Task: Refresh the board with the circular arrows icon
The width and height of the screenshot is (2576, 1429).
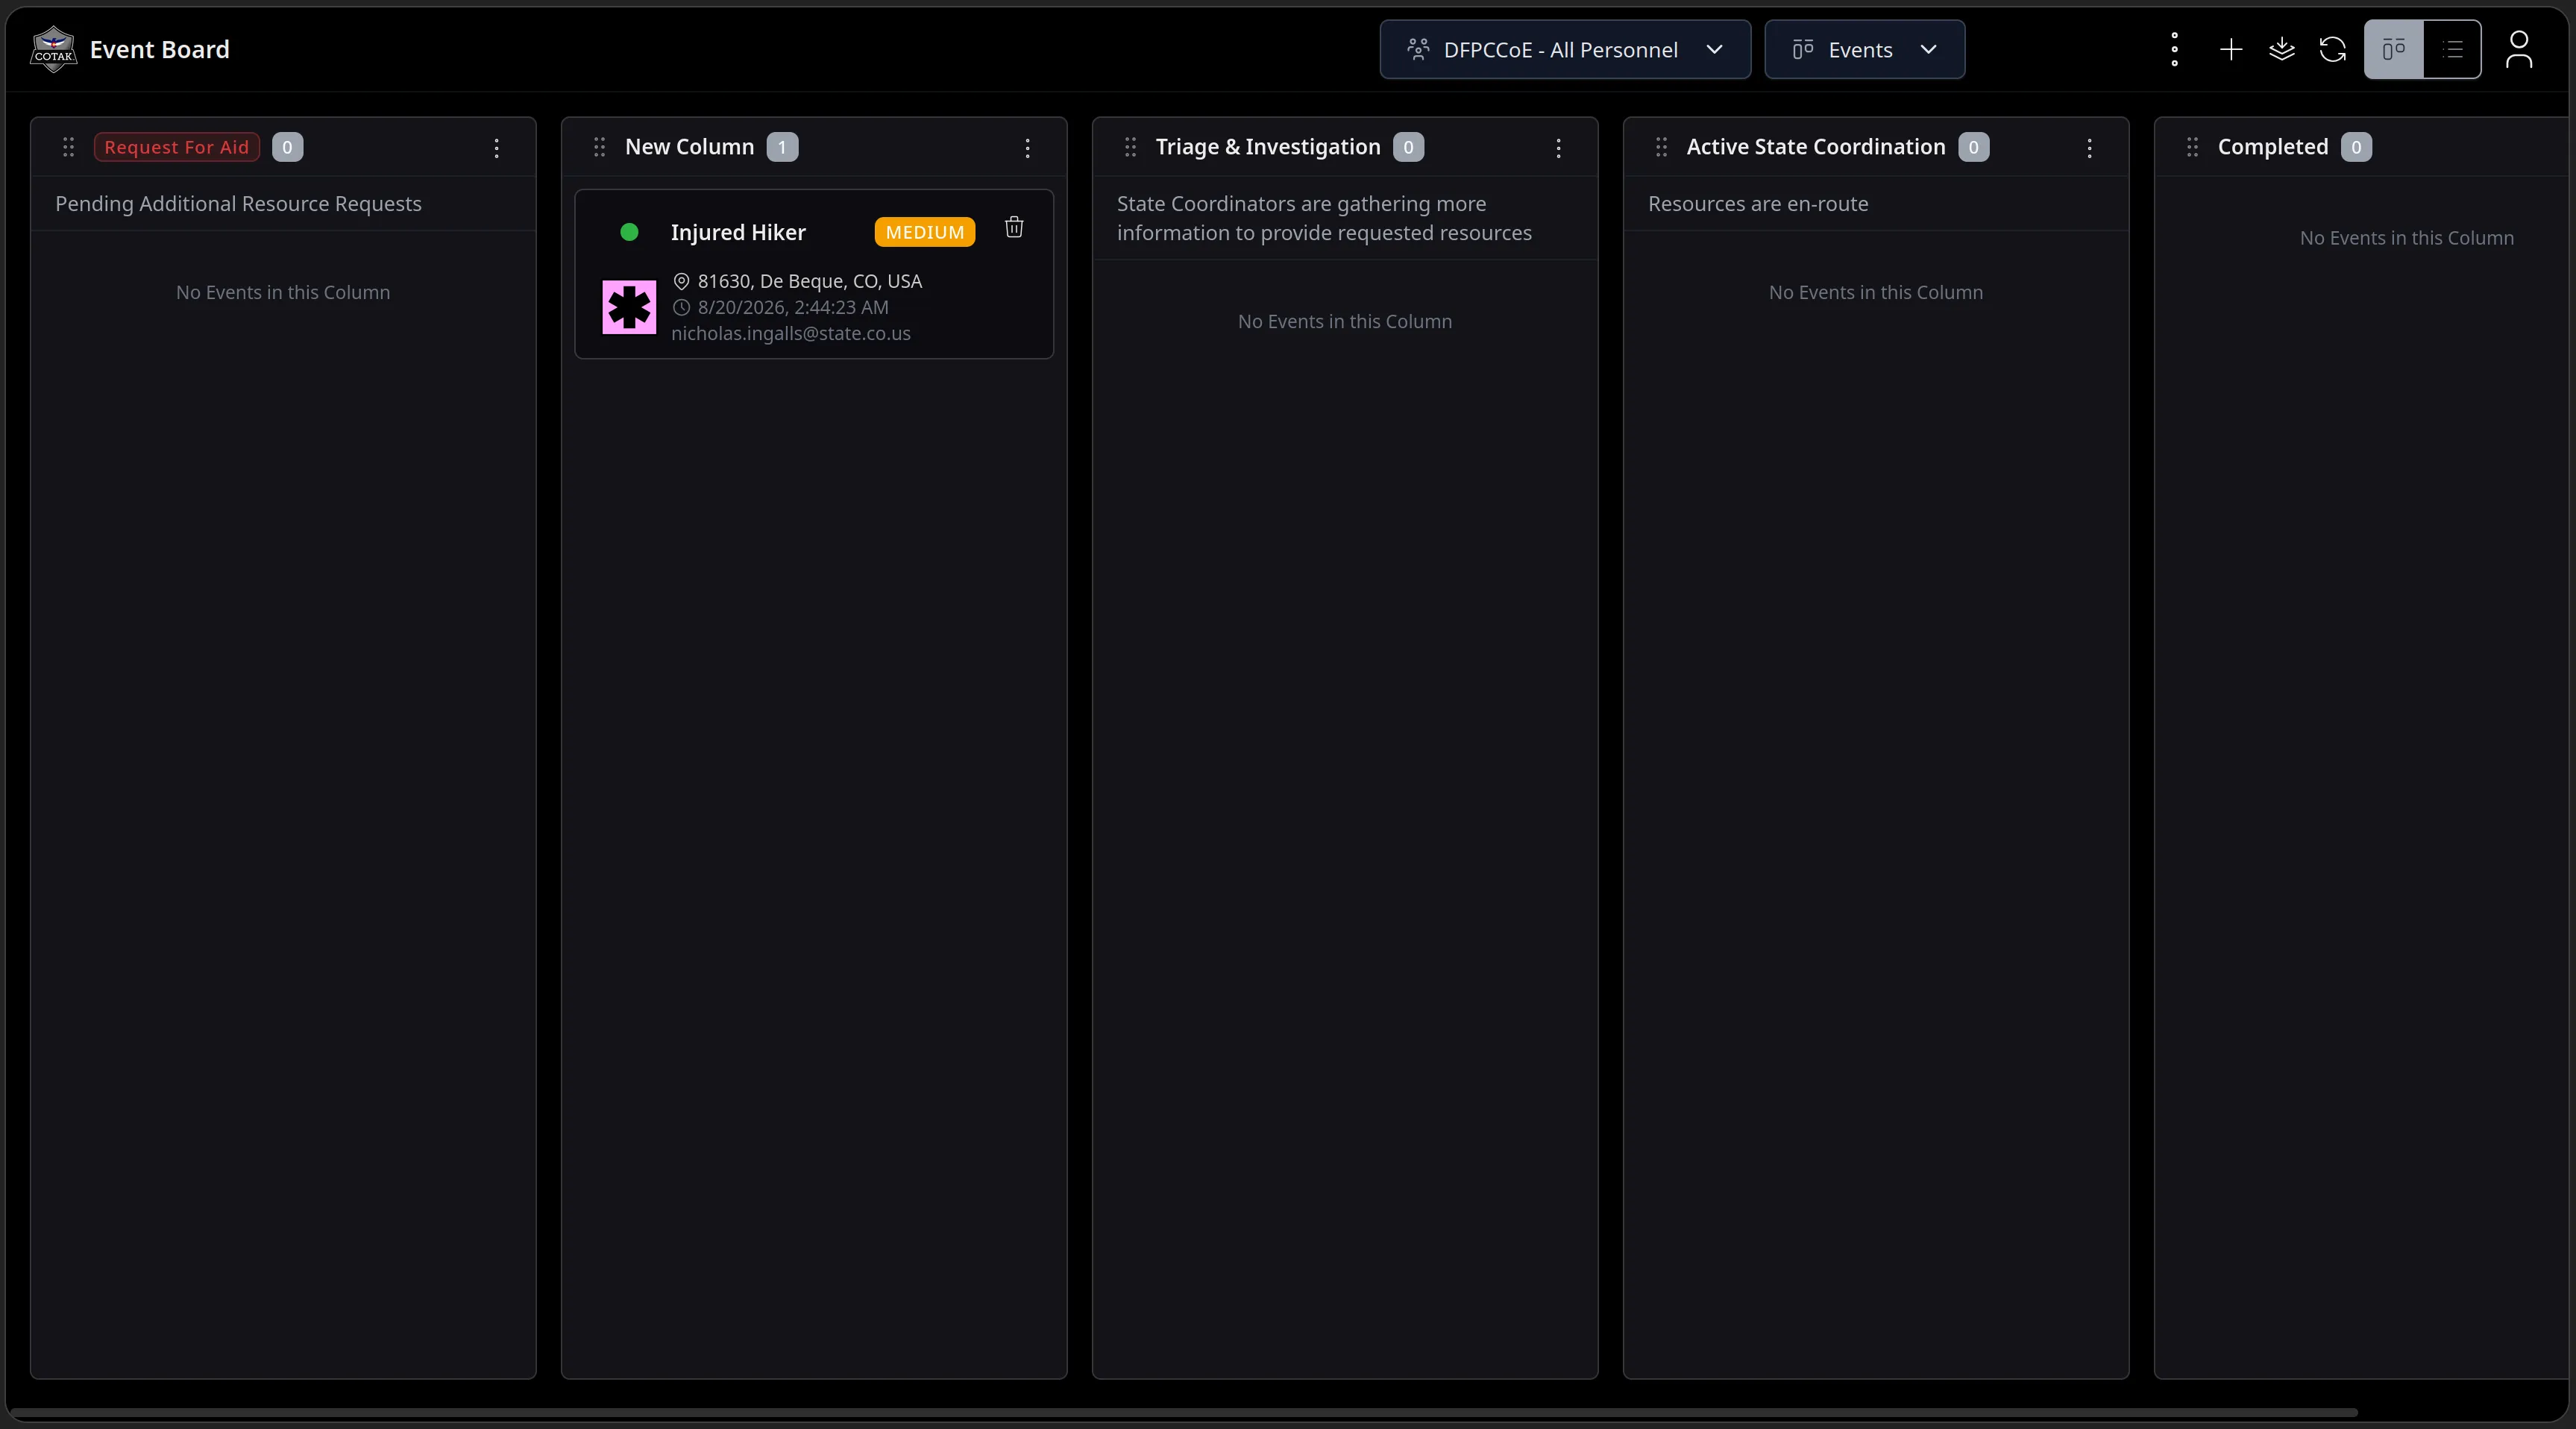Action: 2332,49
